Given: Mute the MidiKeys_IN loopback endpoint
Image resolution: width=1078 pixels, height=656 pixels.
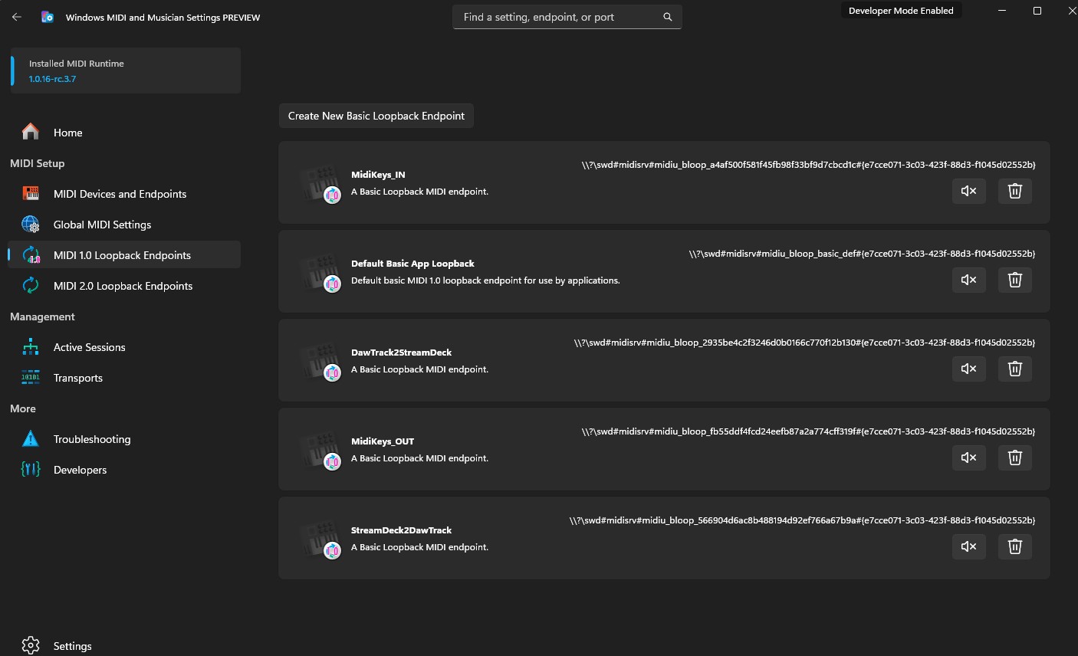Looking at the screenshot, I should tap(968, 191).
